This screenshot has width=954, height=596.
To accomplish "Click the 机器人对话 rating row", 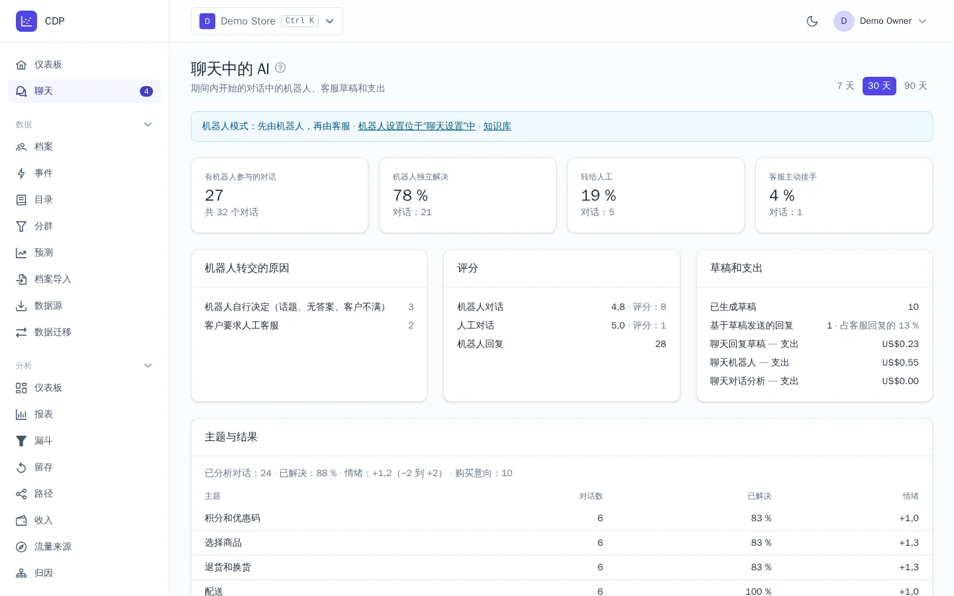I will (562, 307).
